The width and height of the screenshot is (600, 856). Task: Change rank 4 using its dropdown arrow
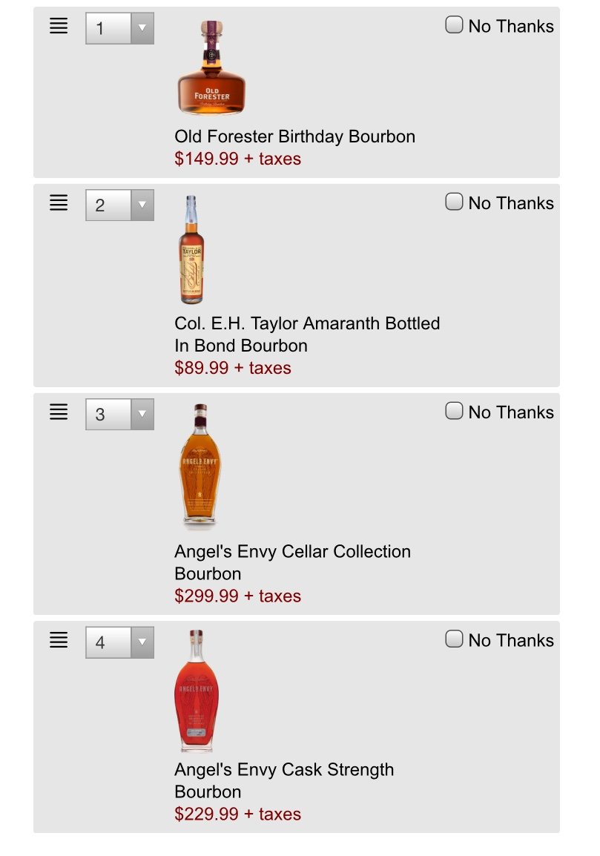click(x=142, y=642)
